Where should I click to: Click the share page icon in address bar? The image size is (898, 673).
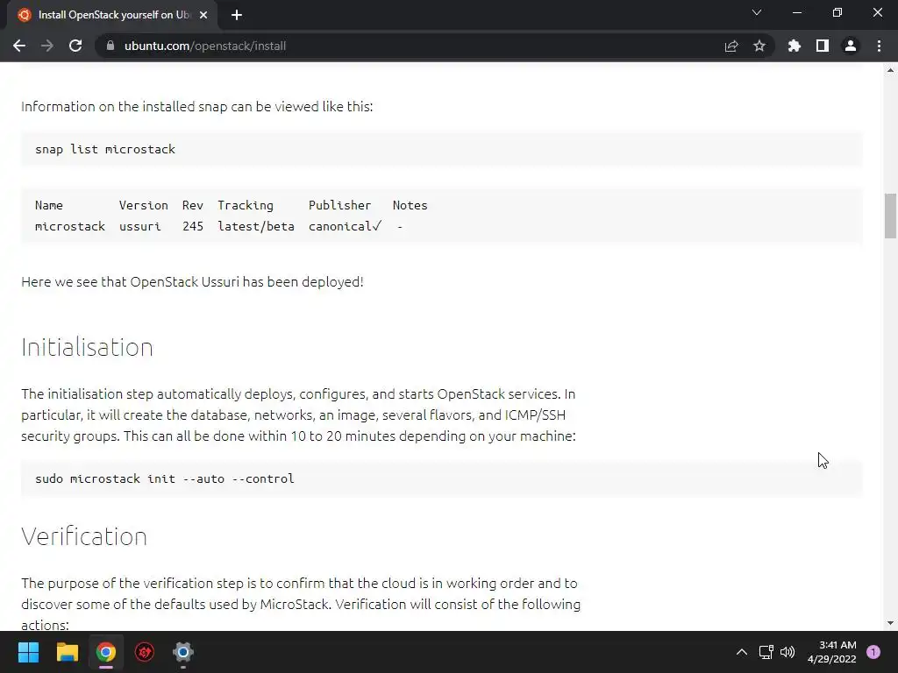pyautogui.click(x=731, y=46)
